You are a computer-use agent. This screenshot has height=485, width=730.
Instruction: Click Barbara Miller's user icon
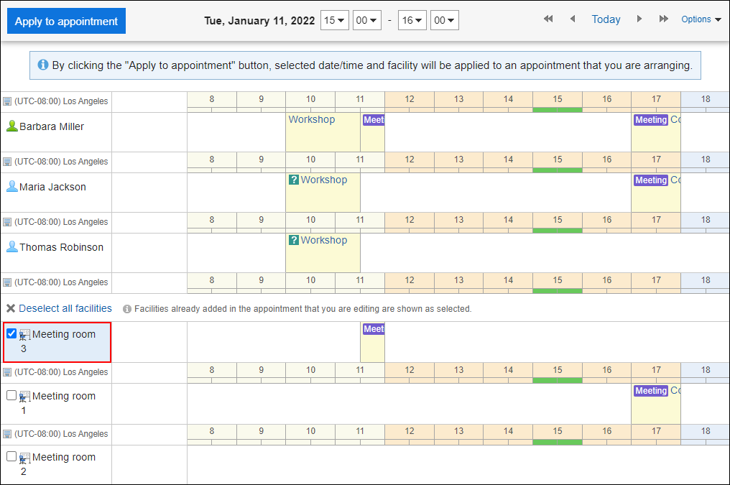[11, 126]
